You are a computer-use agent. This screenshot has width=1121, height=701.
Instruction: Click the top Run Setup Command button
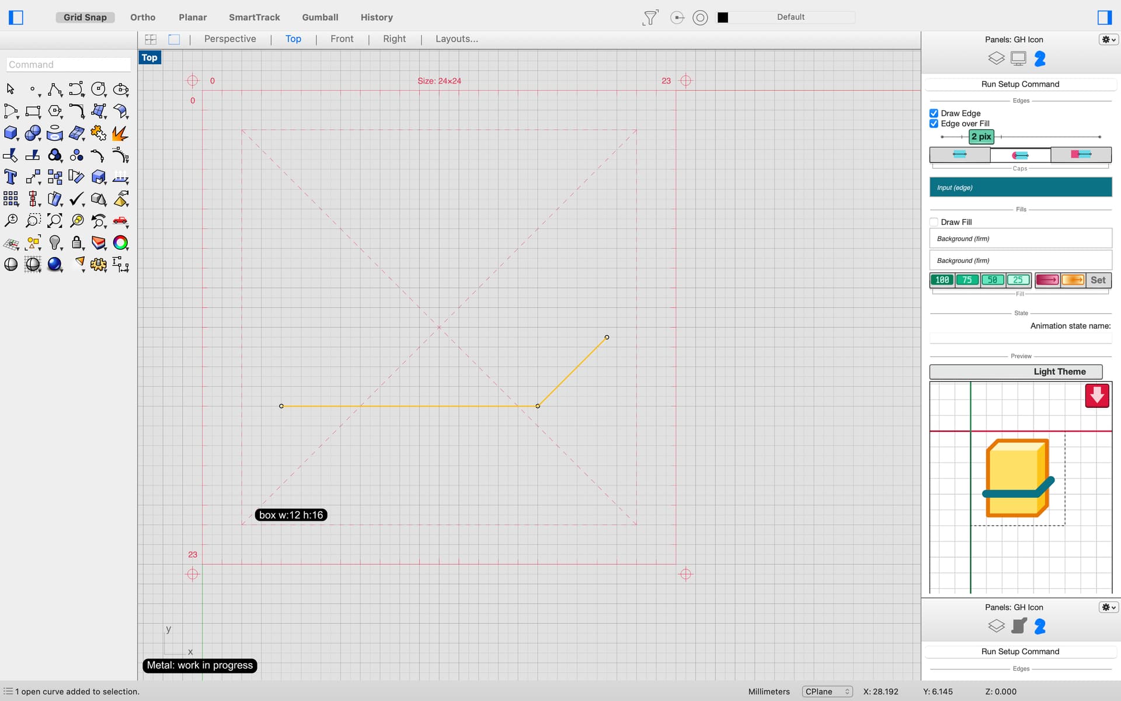pos(1019,84)
